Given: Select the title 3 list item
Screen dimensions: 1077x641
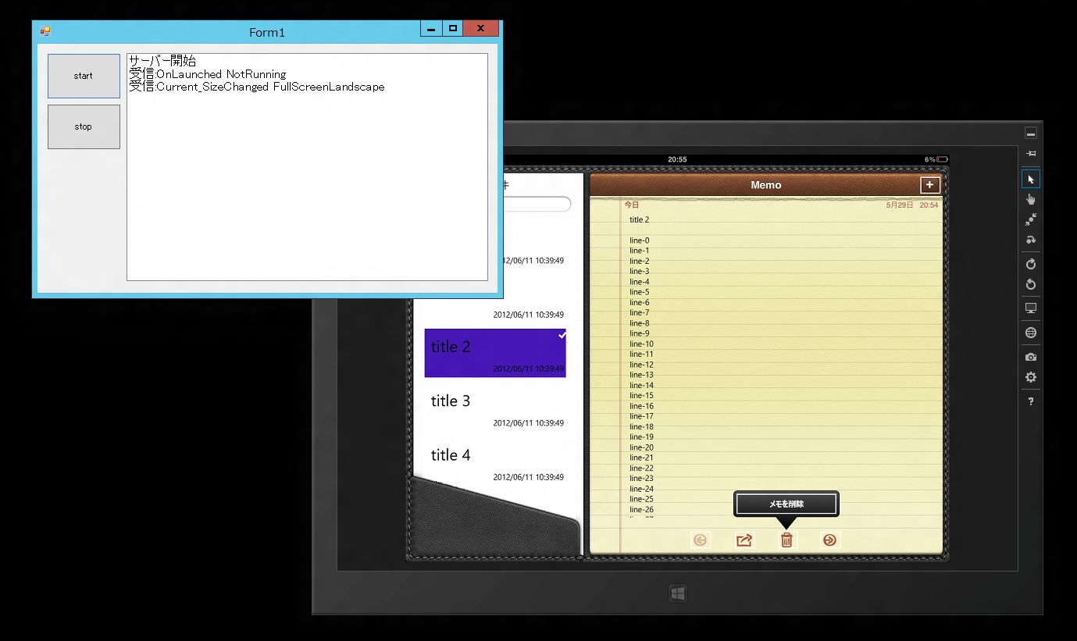Looking at the screenshot, I should pyautogui.click(x=495, y=408).
